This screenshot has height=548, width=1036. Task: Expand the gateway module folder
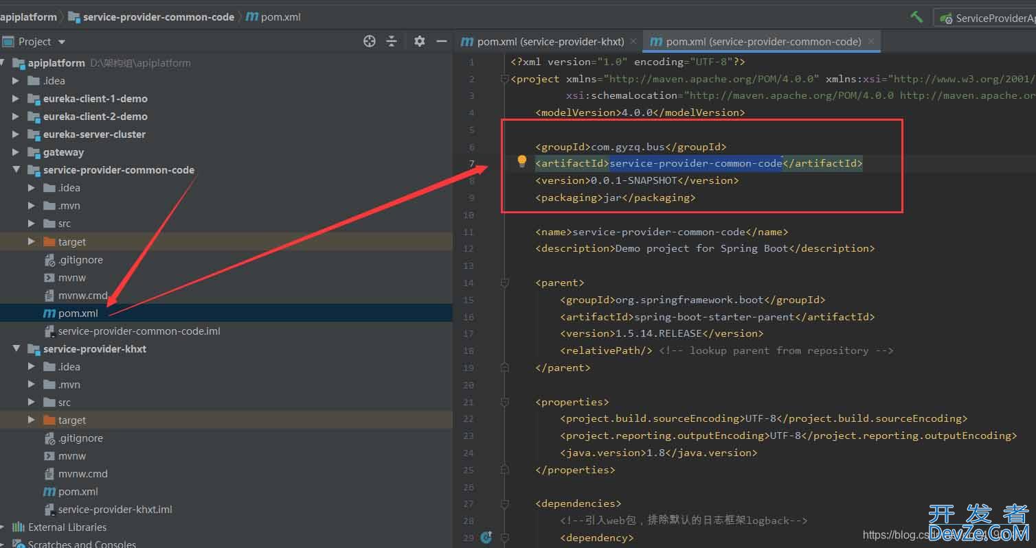click(x=16, y=152)
